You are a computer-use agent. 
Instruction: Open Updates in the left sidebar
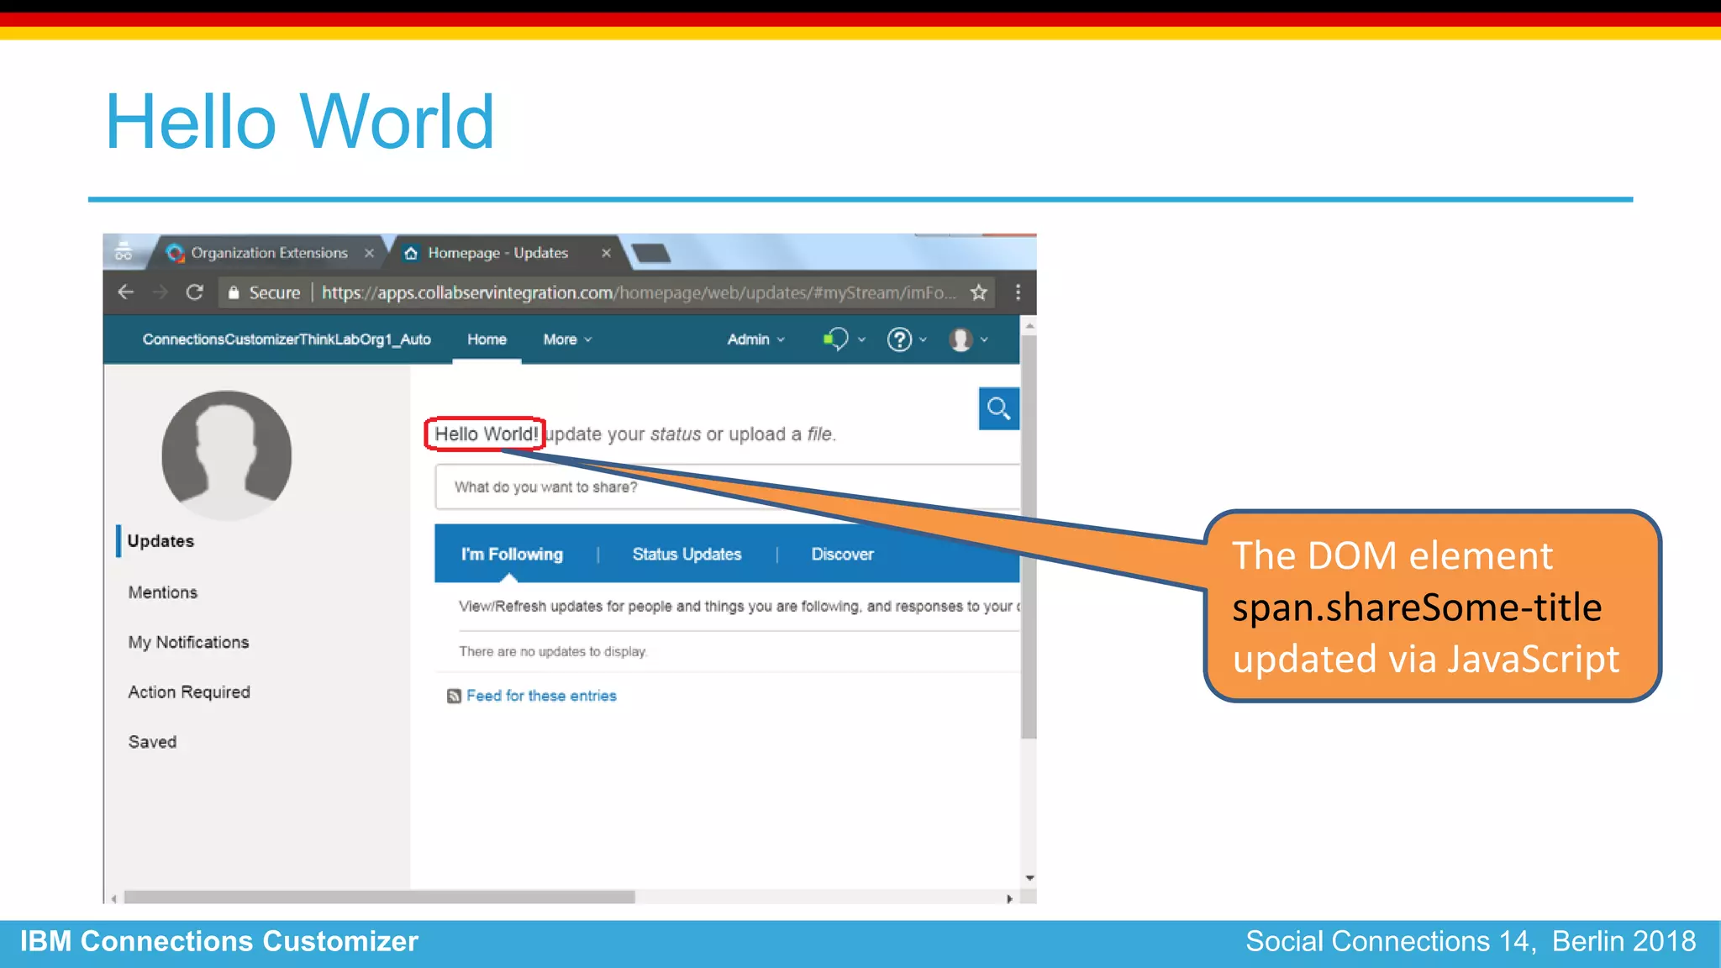point(161,541)
